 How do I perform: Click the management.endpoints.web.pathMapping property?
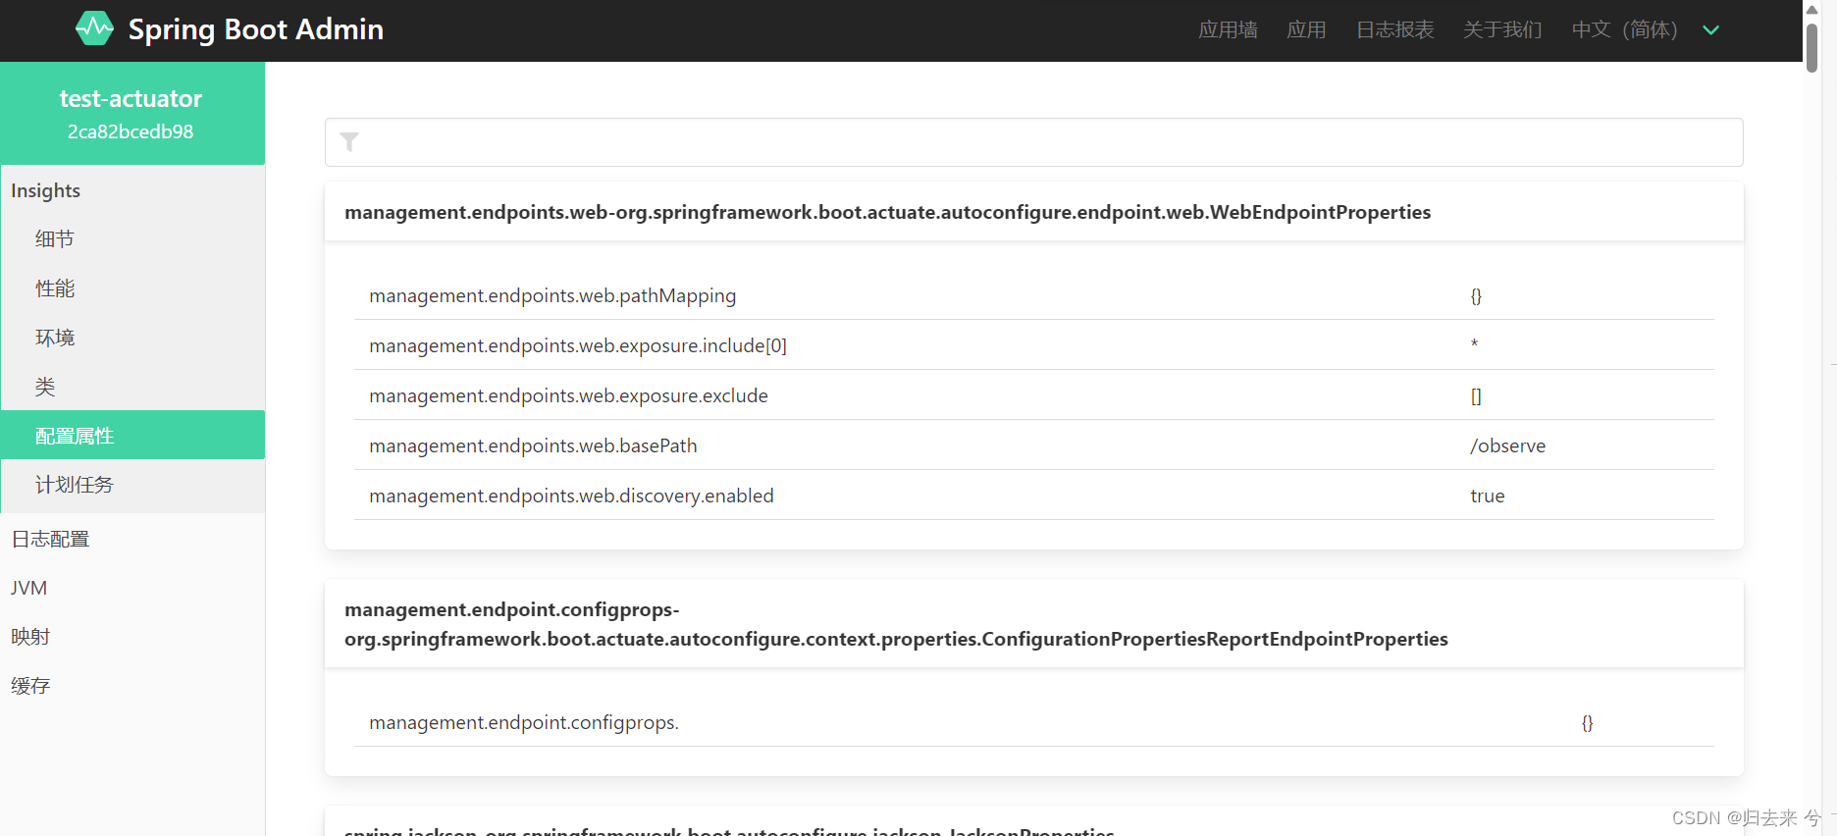(x=552, y=295)
